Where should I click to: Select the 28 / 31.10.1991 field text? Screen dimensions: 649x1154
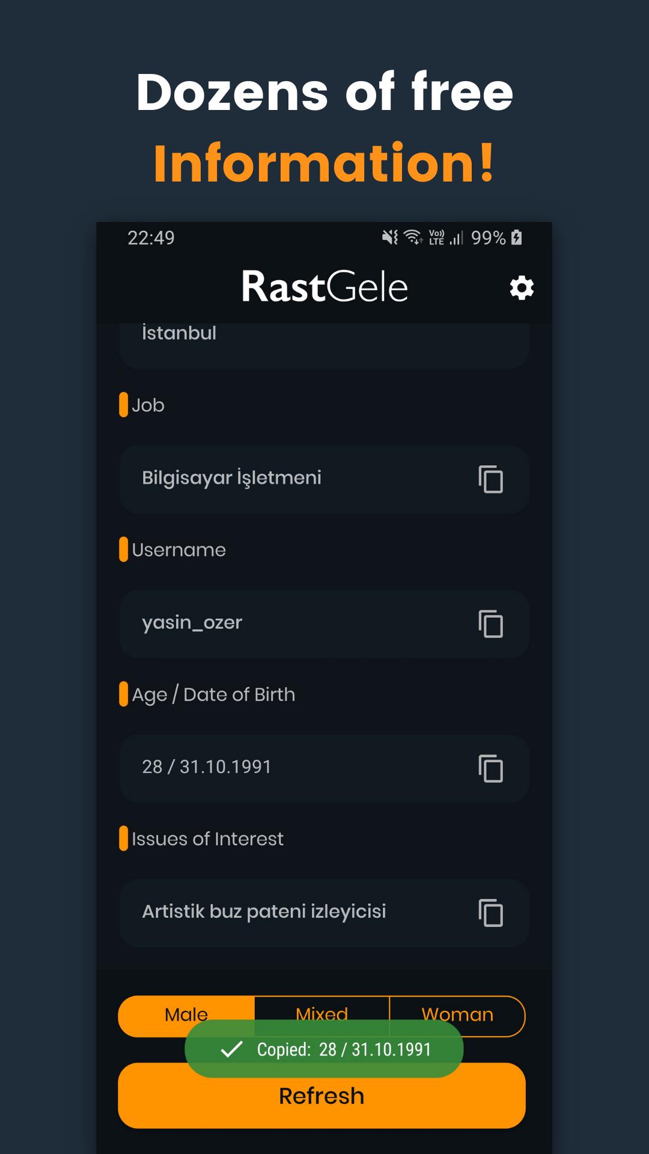[x=207, y=767]
